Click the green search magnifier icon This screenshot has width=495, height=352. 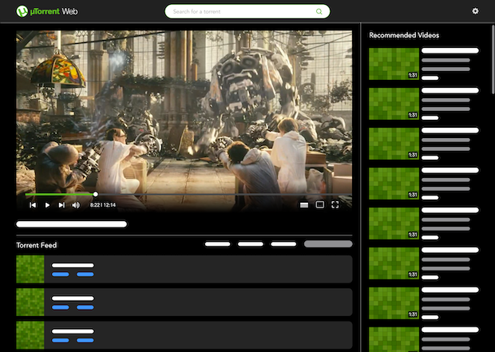(319, 11)
